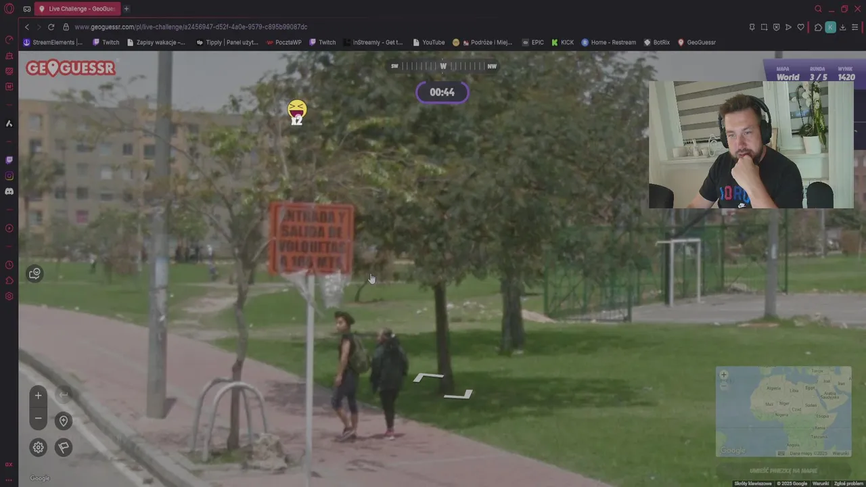866x487 pixels.
Task: View site security lock info
Action: [x=66, y=27]
